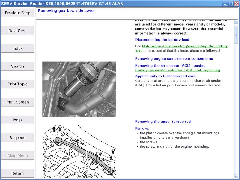Click 'the screw and nut for the engine mounting' item

[x=175, y=146]
